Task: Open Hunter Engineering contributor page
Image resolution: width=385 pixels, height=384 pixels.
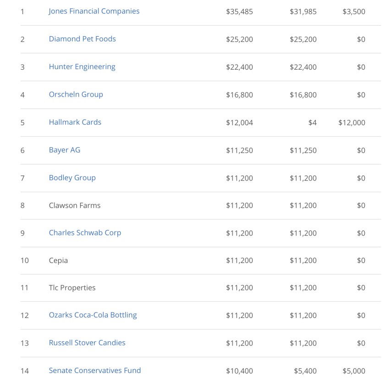Action: pos(82,67)
